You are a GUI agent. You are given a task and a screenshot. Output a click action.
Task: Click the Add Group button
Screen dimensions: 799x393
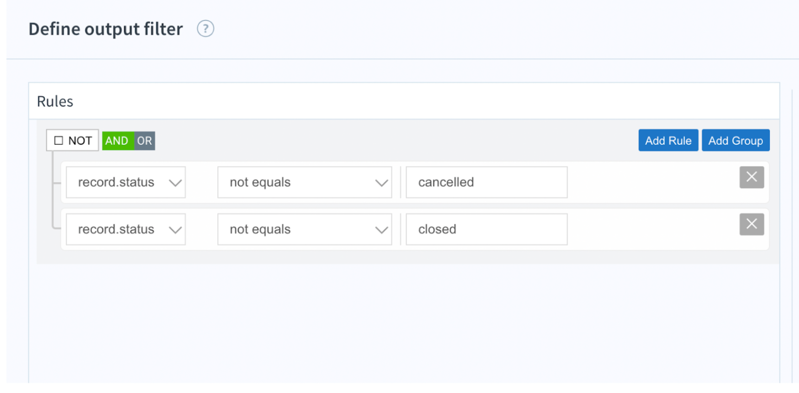(735, 140)
